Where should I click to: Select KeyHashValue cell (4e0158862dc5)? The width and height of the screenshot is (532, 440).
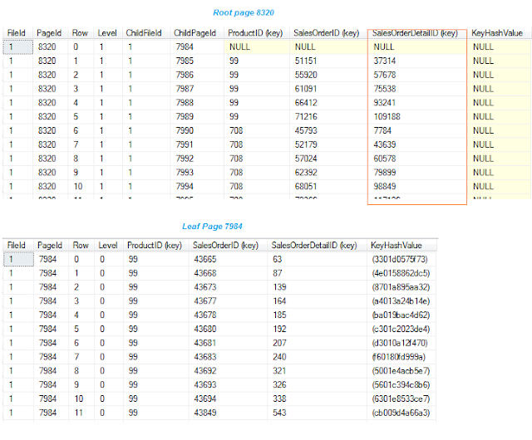[x=402, y=273]
